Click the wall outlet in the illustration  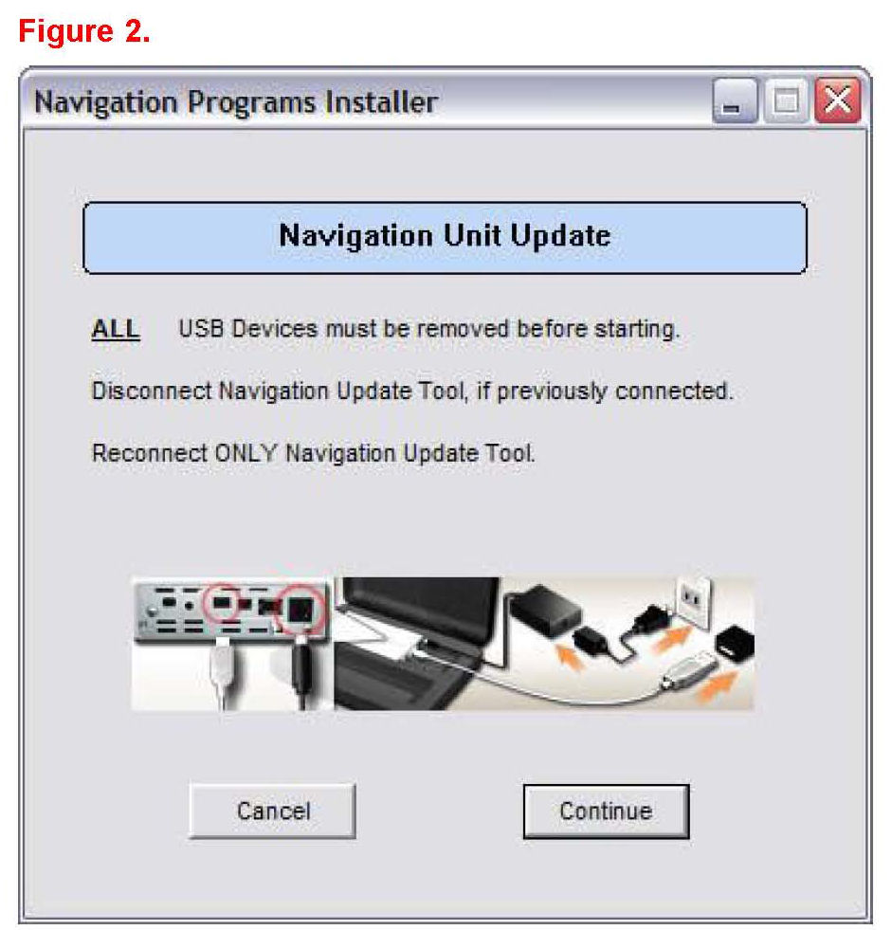pos(693,601)
